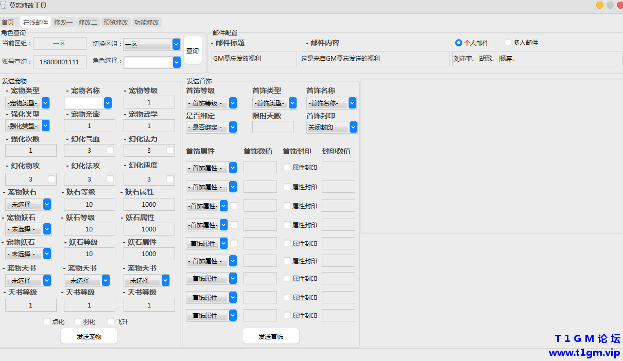Viewport: 623px width, 361px height.
Task: Click the 宠物等级 input field
Action: click(149, 102)
